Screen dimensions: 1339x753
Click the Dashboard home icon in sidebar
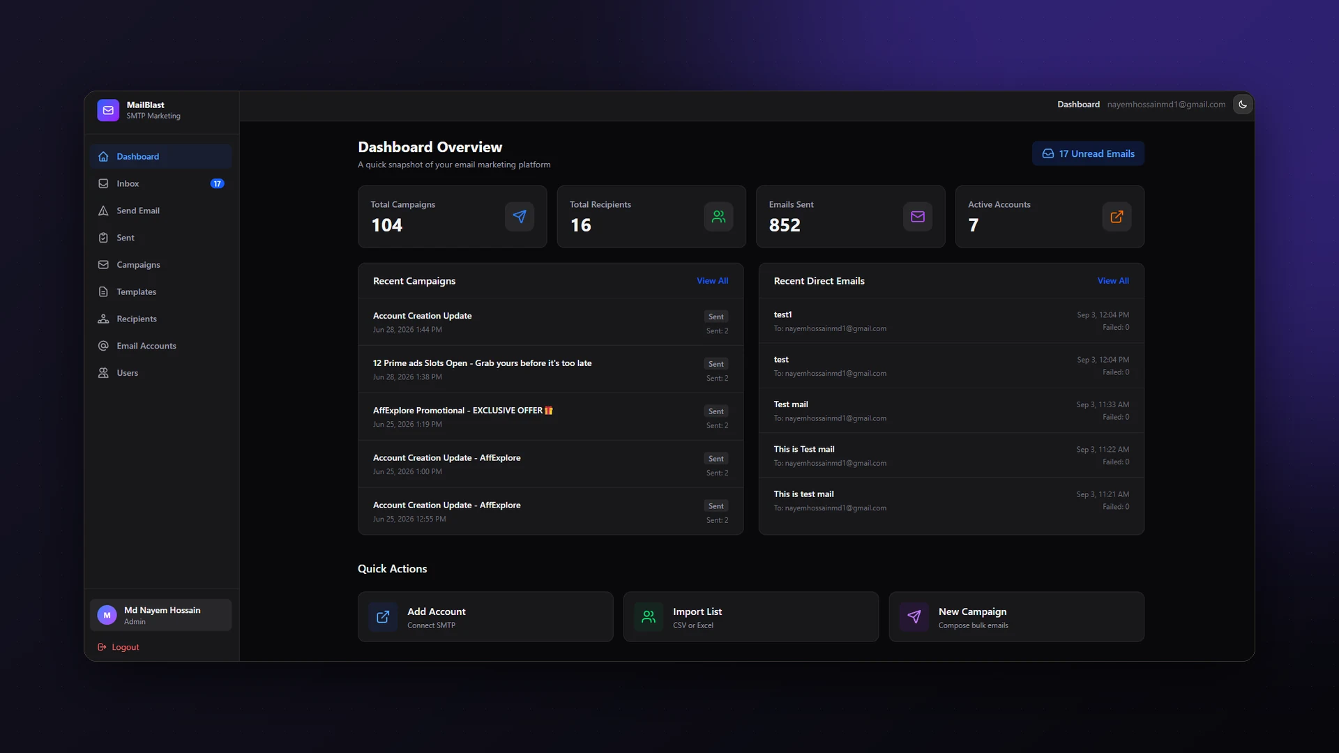tap(103, 157)
